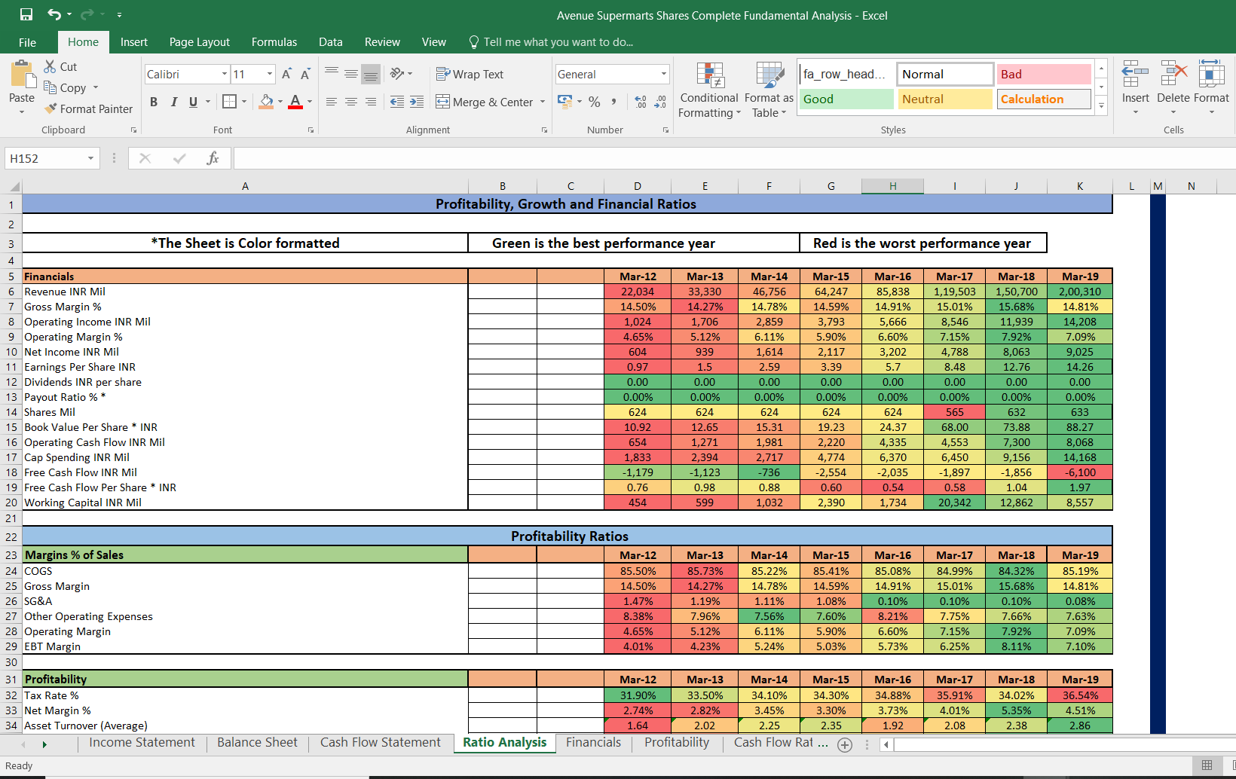This screenshot has height=779, width=1236.
Task: Click the Cut scissors icon
Action: click(x=50, y=66)
